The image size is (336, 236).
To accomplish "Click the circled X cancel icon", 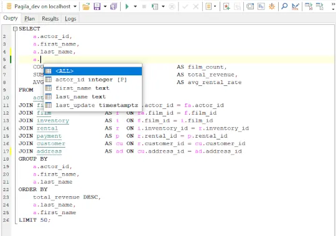I will point(172,7).
